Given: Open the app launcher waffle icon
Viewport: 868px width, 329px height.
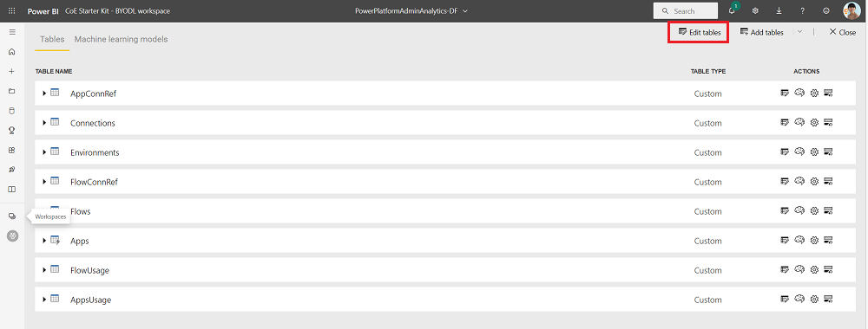Looking at the screenshot, I should coord(11,10).
